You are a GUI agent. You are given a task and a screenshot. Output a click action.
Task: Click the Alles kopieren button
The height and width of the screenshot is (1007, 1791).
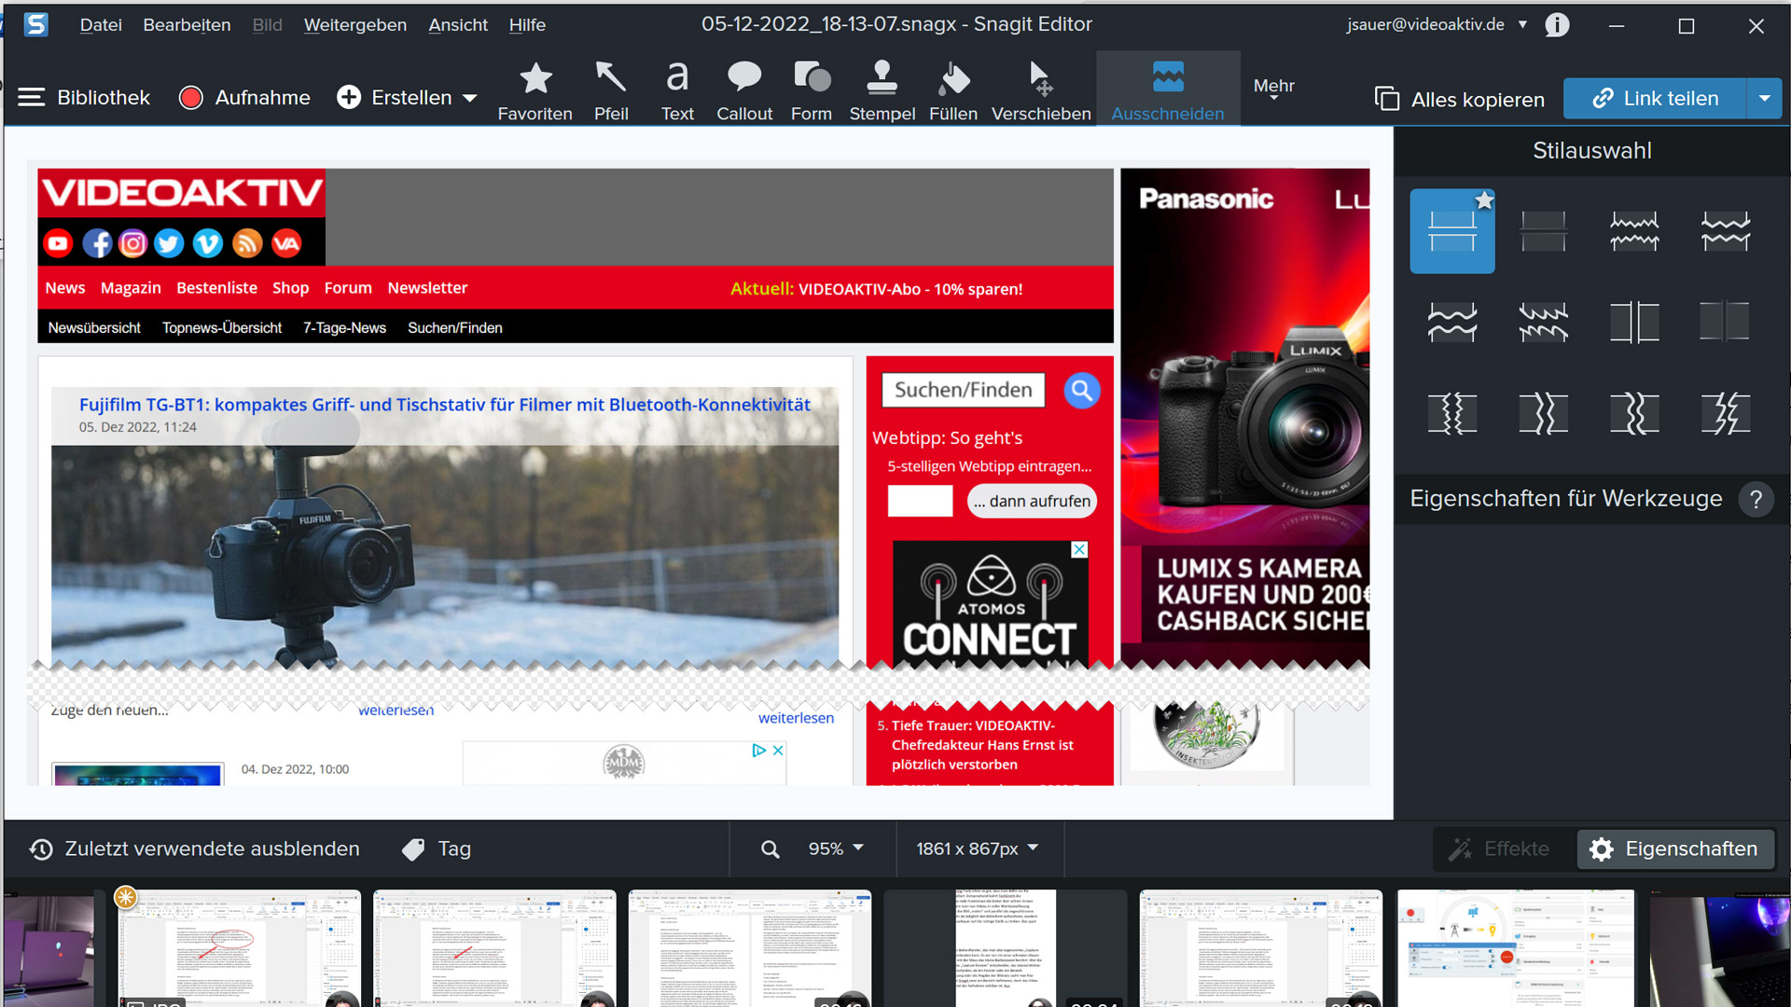click(x=1460, y=100)
